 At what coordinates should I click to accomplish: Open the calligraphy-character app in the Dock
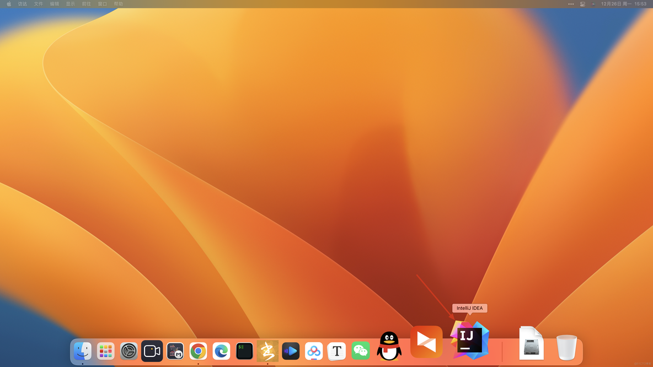pyautogui.click(x=267, y=351)
